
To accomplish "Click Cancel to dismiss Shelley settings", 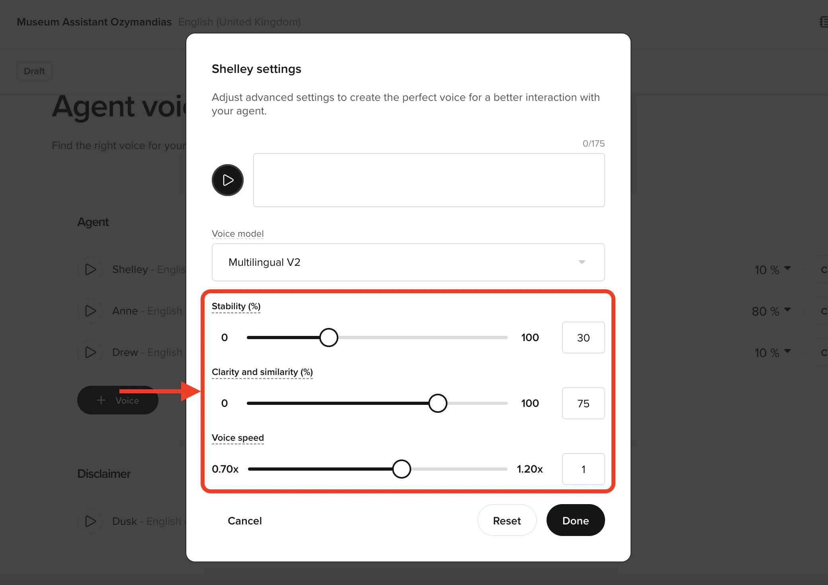I will click(x=244, y=520).
